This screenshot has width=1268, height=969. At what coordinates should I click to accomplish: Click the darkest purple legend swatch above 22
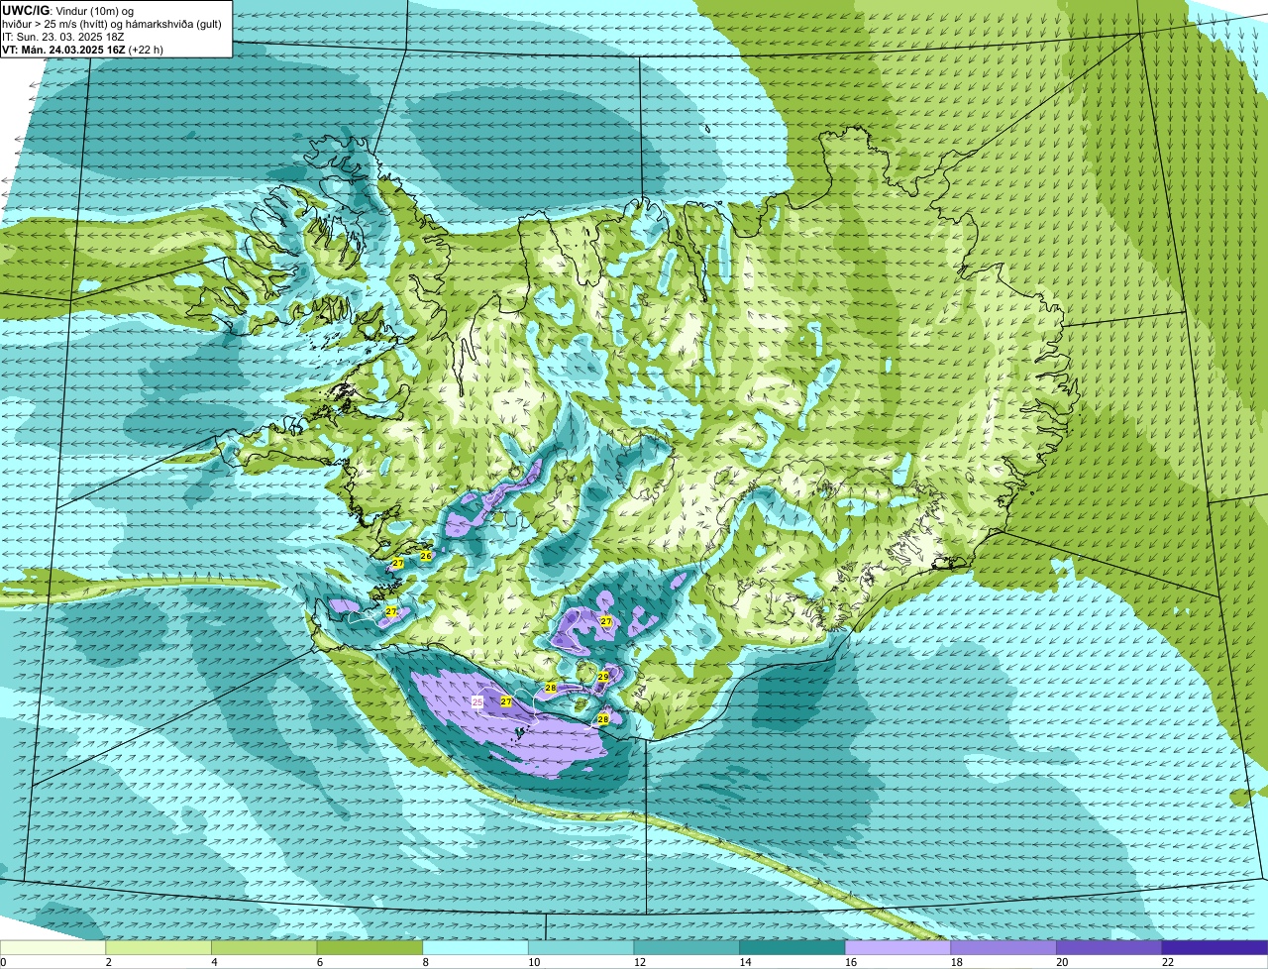1215,948
